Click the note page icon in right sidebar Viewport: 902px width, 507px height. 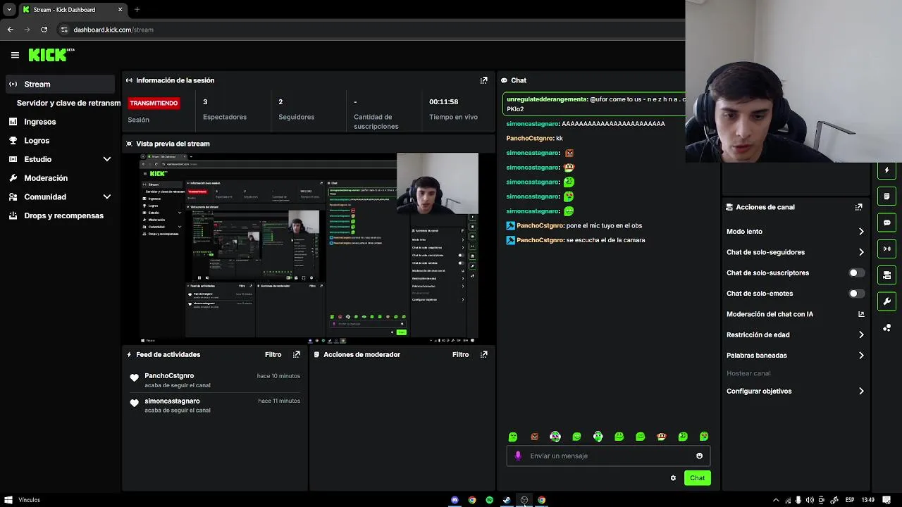coord(886,196)
